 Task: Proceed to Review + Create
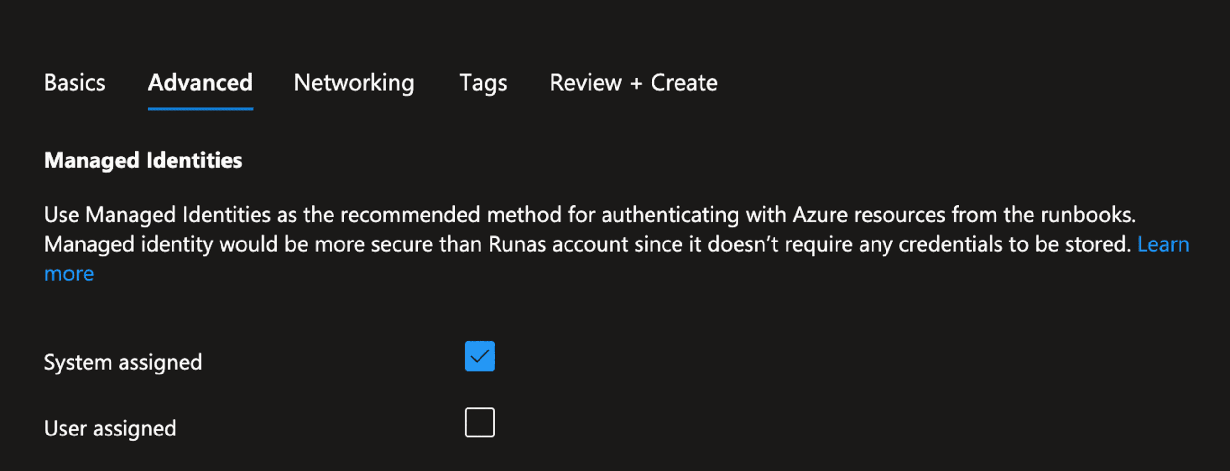[633, 83]
